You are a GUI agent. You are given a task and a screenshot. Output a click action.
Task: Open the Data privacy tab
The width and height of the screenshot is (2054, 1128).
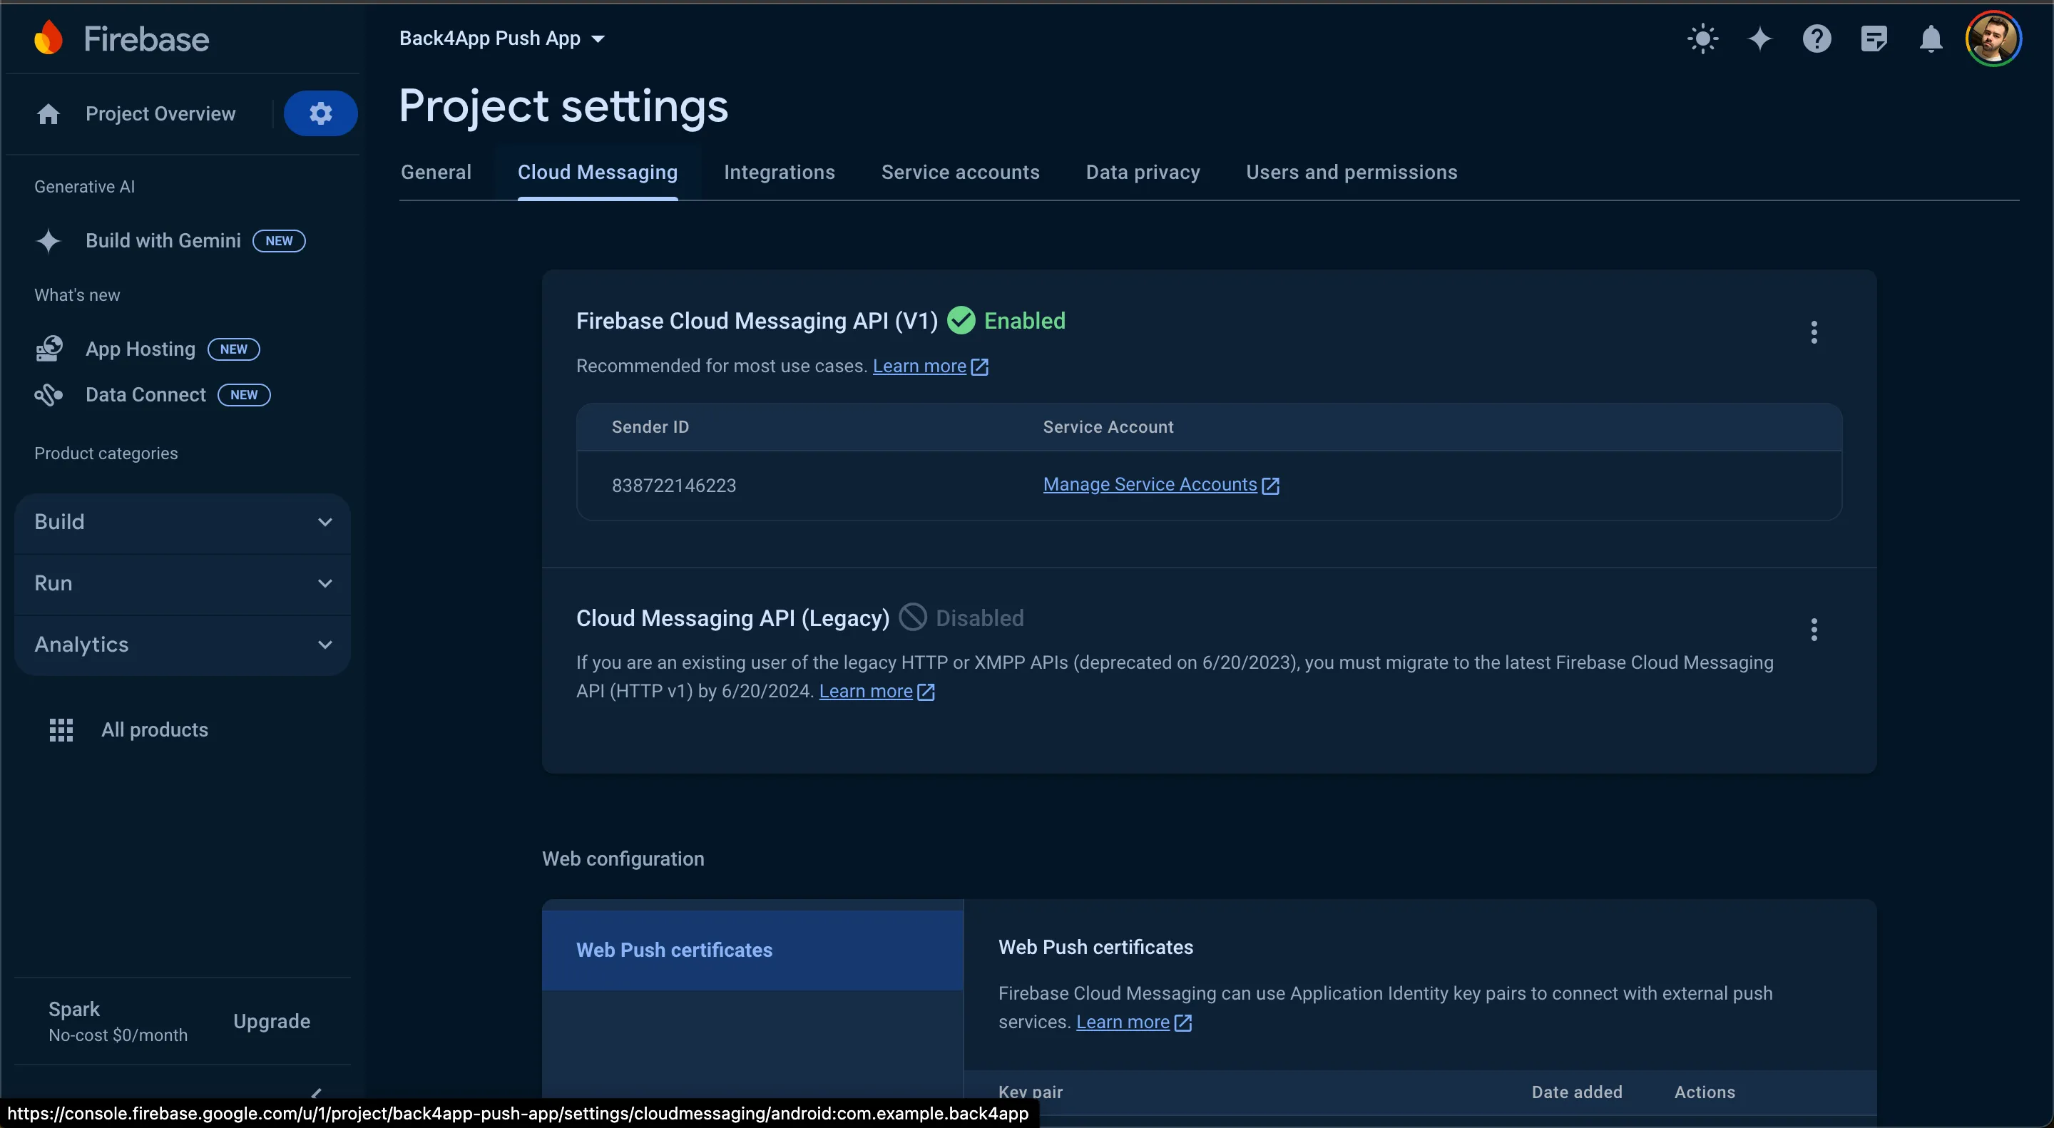click(1143, 172)
